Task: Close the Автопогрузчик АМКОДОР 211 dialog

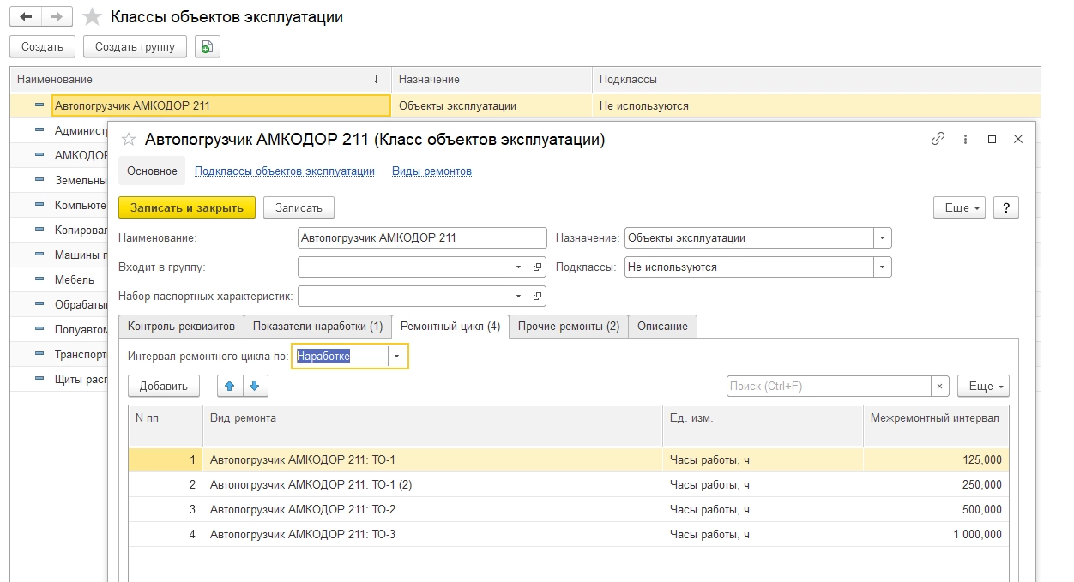Action: point(1018,139)
